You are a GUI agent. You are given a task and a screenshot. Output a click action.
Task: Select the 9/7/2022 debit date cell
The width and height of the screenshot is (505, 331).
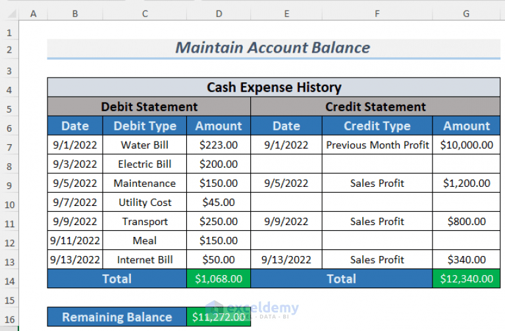tap(75, 202)
